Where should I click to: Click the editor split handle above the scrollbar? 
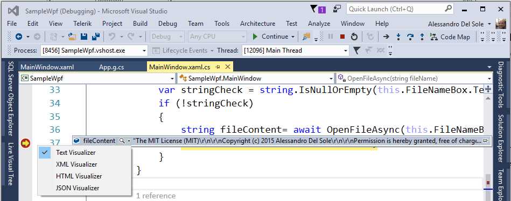click(x=488, y=89)
